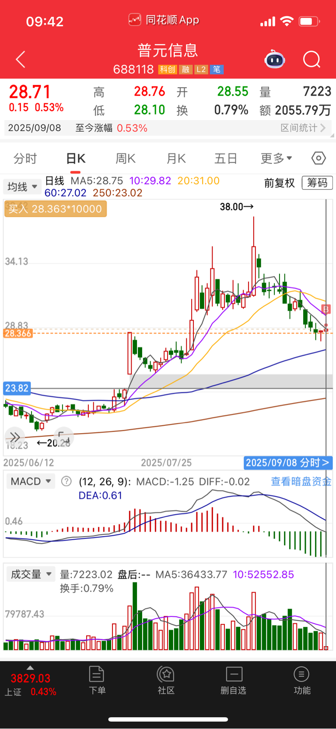Open MACD indicator help question mark
The height and width of the screenshot is (729, 336).
point(66,481)
